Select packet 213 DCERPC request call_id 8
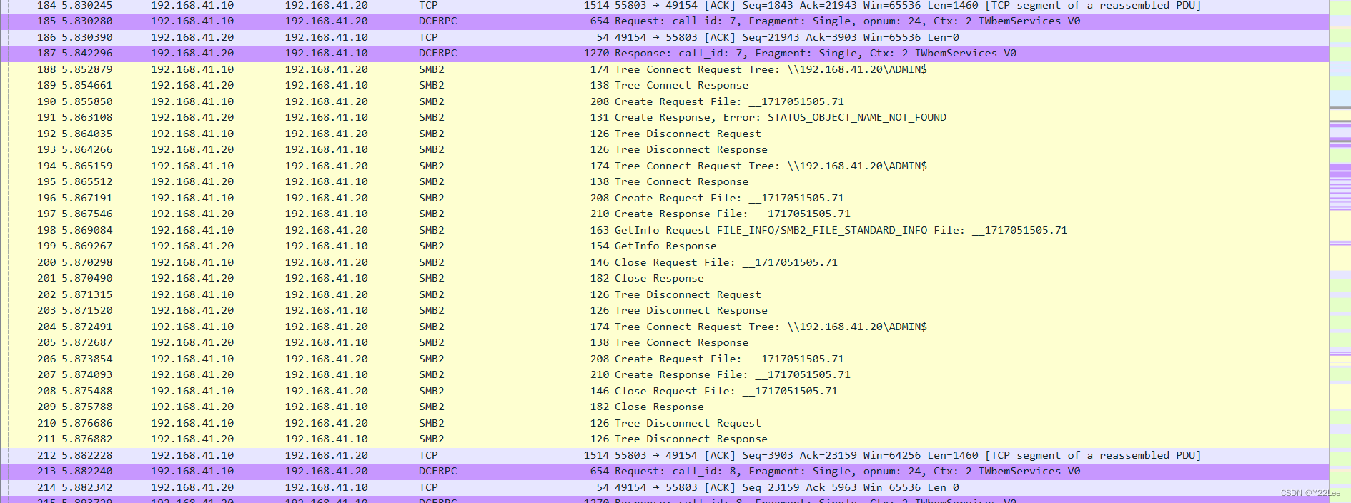Image resolution: width=1351 pixels, height=503 pixels. click(665, 472)
